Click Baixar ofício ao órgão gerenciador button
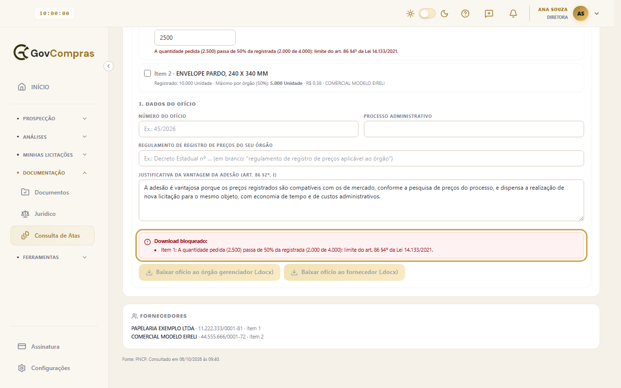 click(210, 273)
